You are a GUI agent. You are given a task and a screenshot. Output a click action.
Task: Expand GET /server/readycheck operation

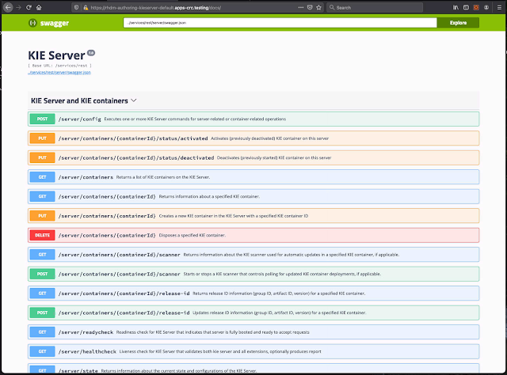[253, 332]
